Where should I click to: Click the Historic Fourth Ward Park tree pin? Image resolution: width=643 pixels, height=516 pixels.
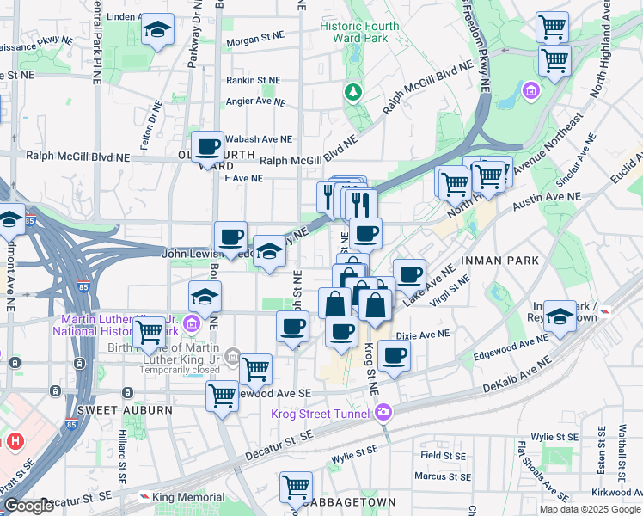point(353,92)
